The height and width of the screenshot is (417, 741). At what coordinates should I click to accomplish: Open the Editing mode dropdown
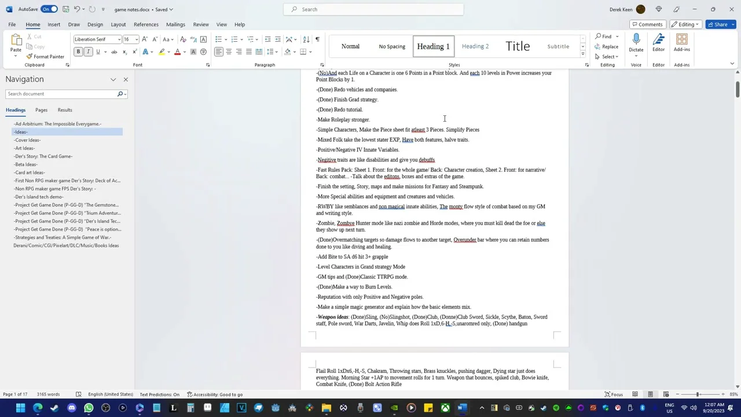686,24
